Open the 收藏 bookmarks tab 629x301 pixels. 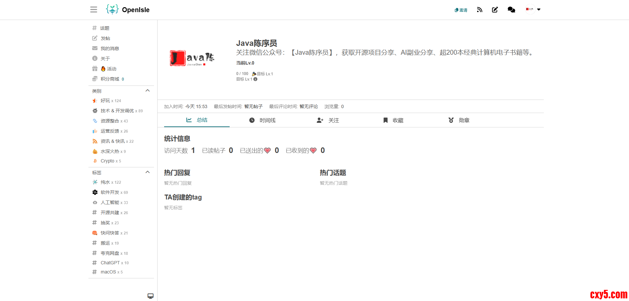pos(393,120)
